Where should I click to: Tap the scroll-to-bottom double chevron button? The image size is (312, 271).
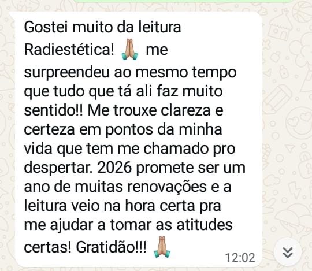(x=288, y=252)
